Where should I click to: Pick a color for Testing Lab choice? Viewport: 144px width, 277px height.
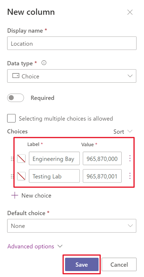click(21, 176)
